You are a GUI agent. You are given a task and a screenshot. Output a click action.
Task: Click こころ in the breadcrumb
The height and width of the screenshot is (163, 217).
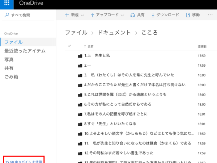coord(149,33)
